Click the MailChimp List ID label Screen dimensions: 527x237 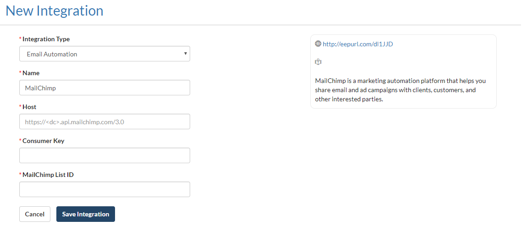[48, 175]
